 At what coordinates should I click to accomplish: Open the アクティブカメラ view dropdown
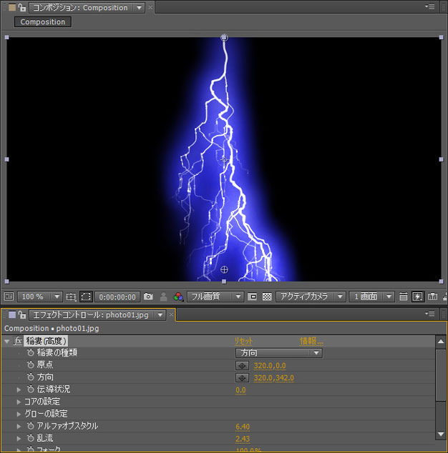click(311, 297)
